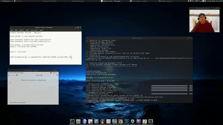223x125 pixels.
Task: Click the 'systemctl enable org.cups.cupsd.service' line
Action: (x=30, y=40)
